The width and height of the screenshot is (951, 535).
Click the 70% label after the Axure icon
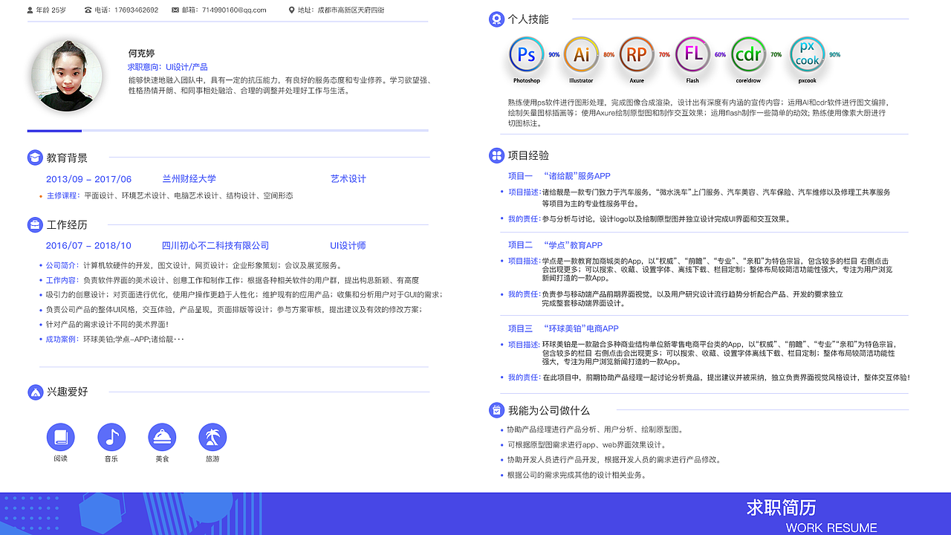(664, 55)
